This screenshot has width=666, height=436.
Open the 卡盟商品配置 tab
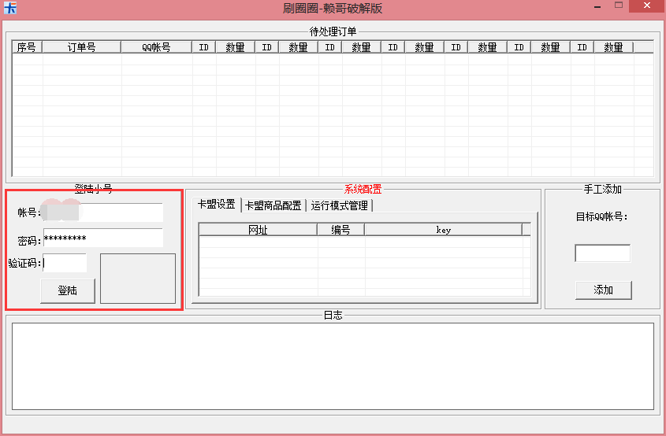point(273,205)
